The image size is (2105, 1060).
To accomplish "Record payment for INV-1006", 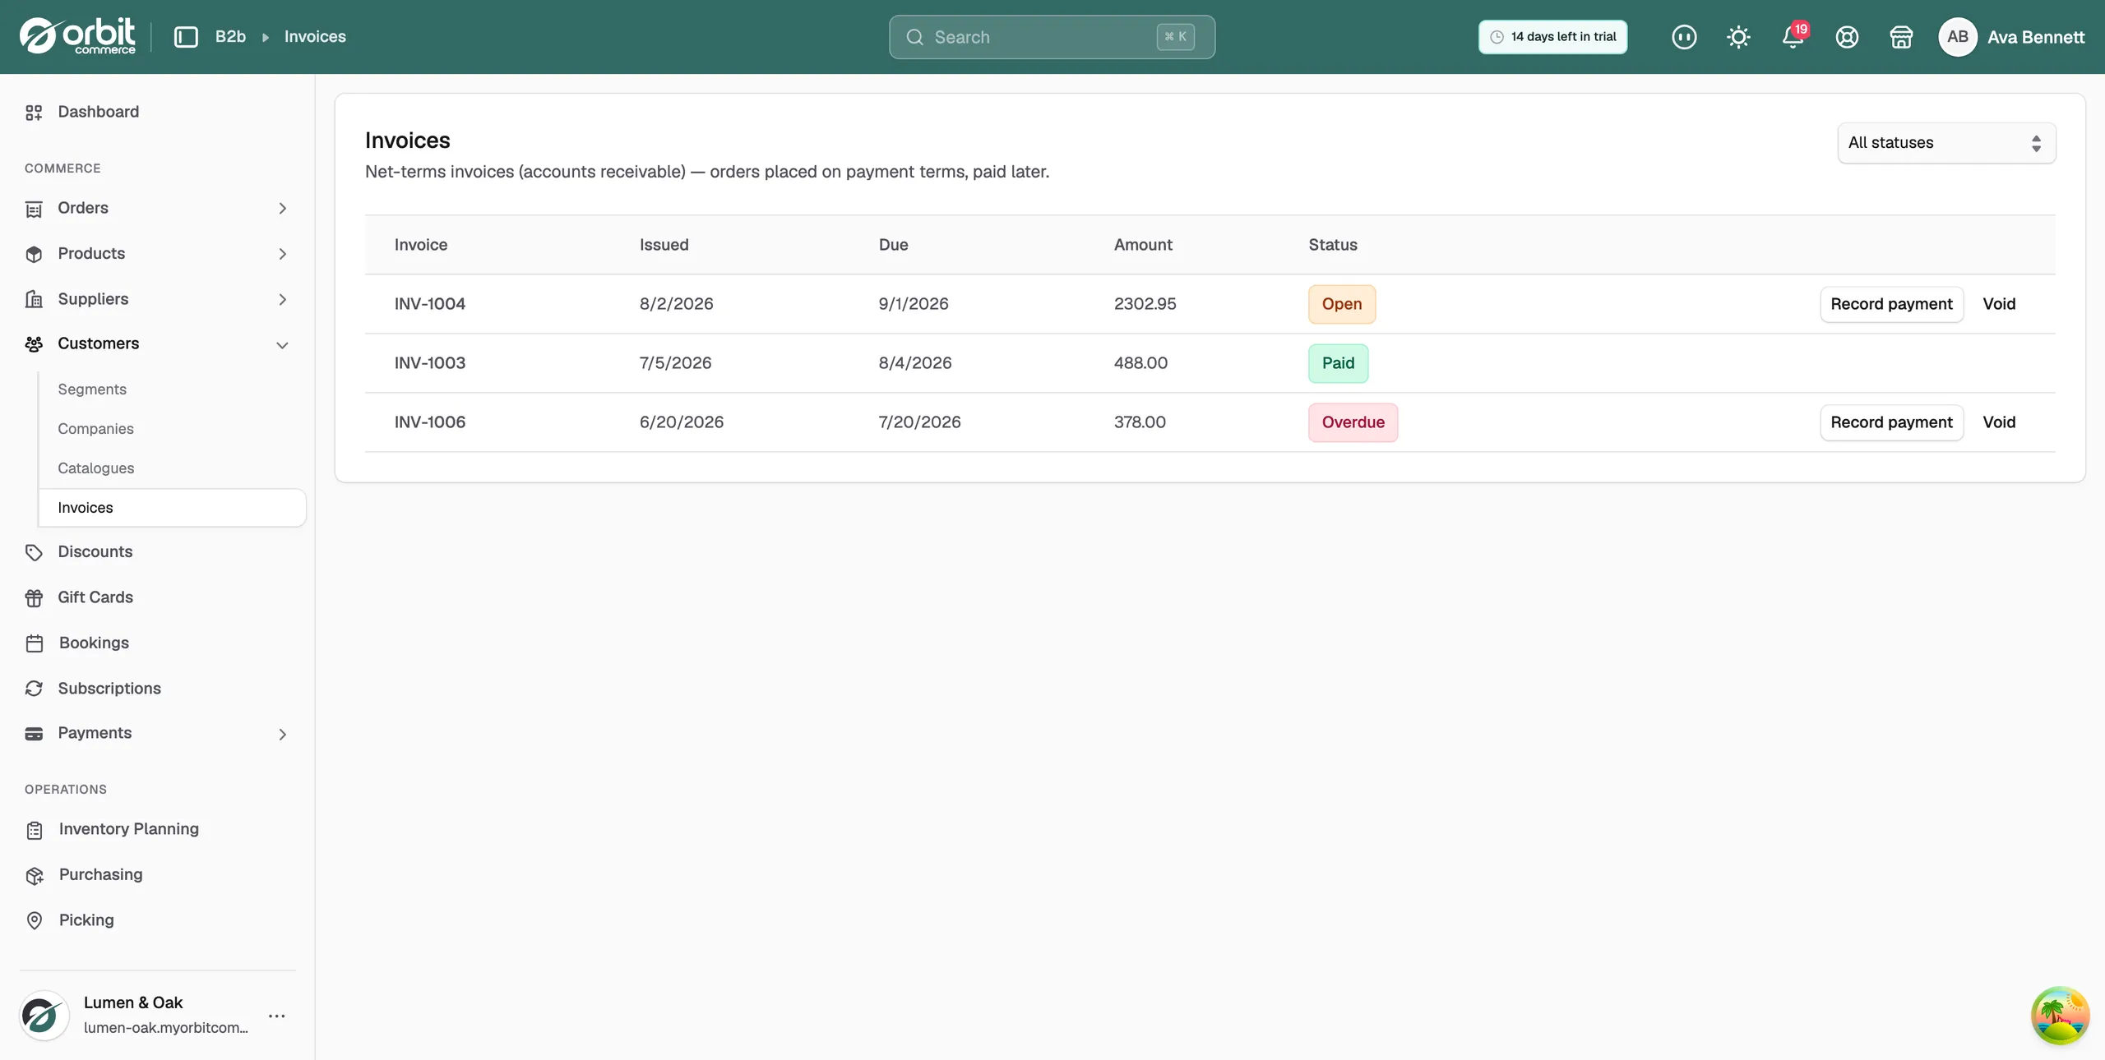I will [x=1891, y=422].
